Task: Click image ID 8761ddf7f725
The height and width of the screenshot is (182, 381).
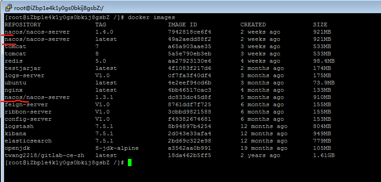Action: click(x=190, y=104)
